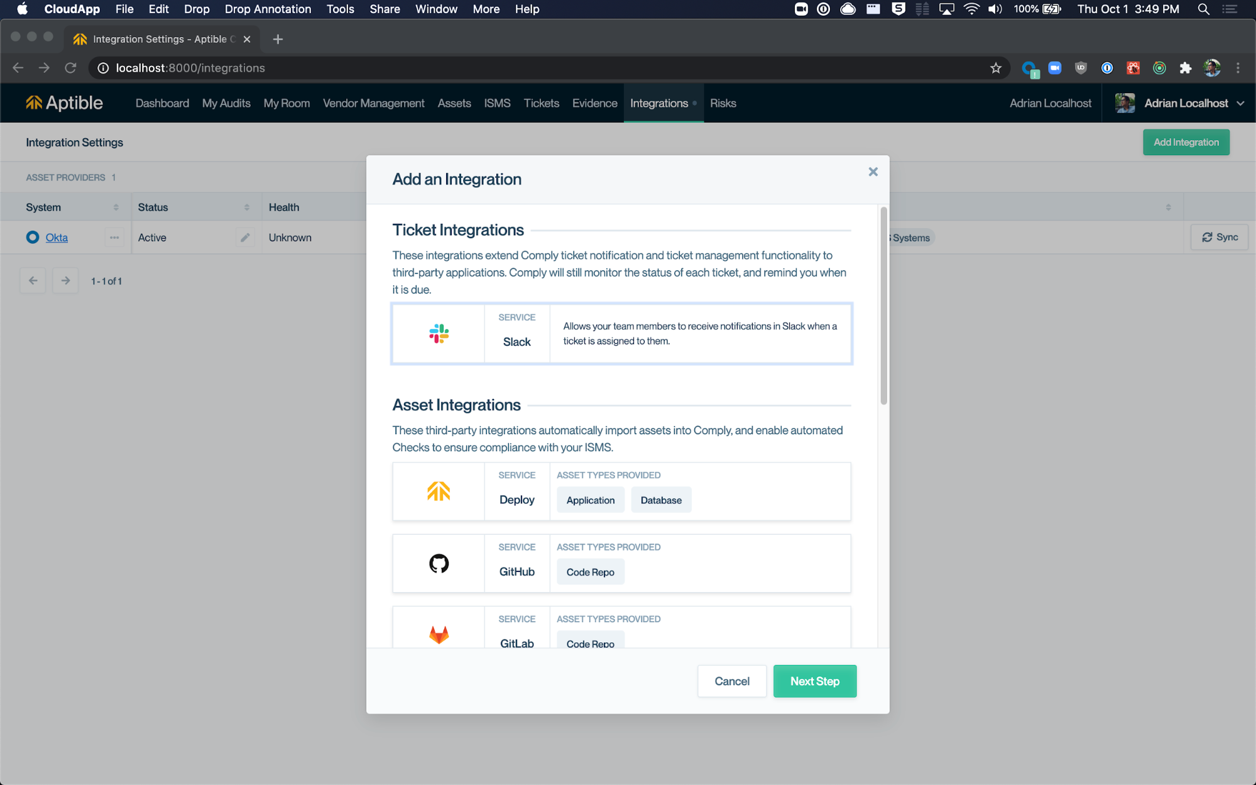Screen dimensions: 1256x785
Task: Select the Slack integration logo
Action: (439, 334)
